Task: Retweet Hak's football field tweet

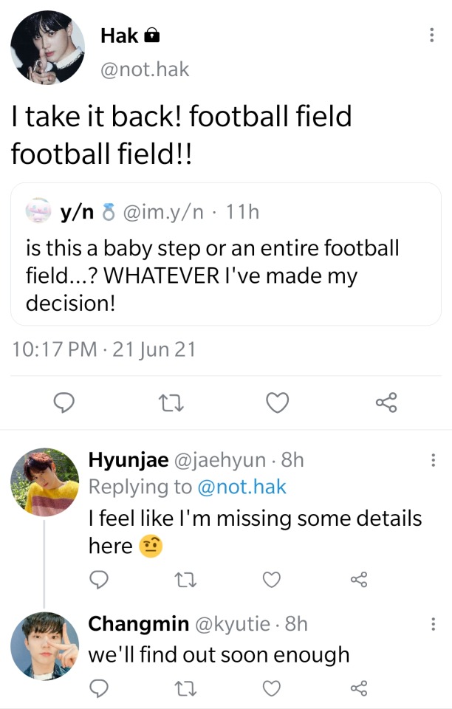Action: (170, 403)
